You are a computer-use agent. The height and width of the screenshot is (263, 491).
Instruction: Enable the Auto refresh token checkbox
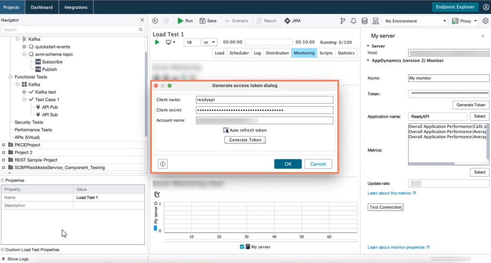[226, 130]
